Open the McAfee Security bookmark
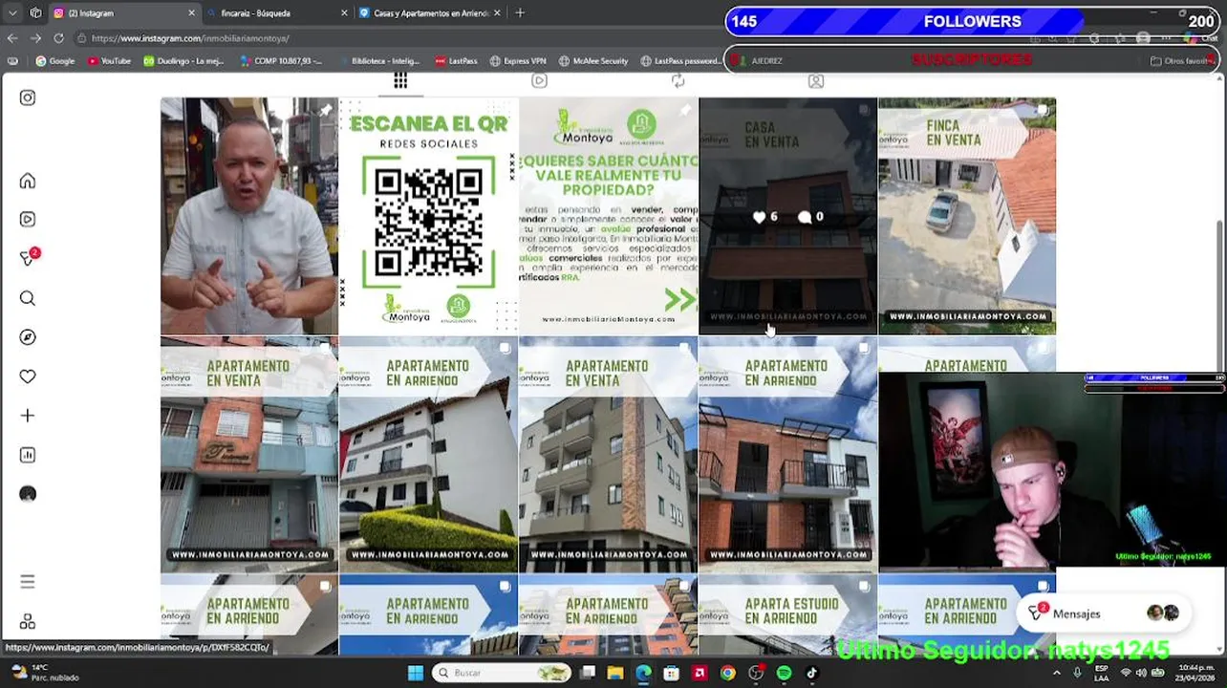This screenshot has height=688, width=1227. [x=592, y=61]
